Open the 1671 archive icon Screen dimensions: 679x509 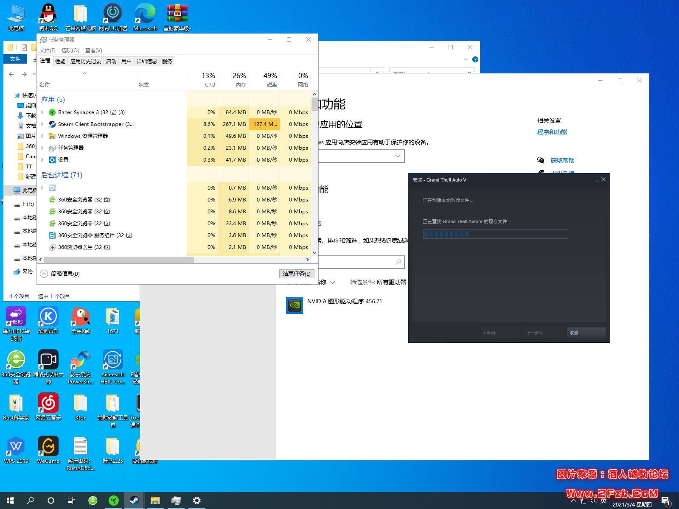tap(113, 320)
